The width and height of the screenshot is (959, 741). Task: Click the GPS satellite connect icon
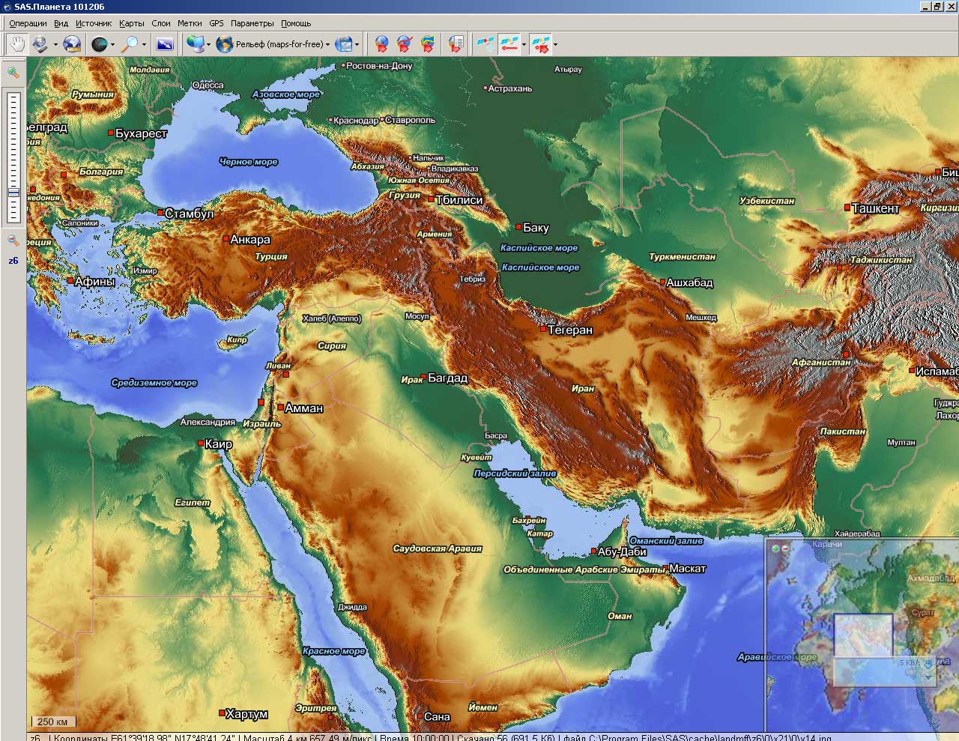coord(485,44)
